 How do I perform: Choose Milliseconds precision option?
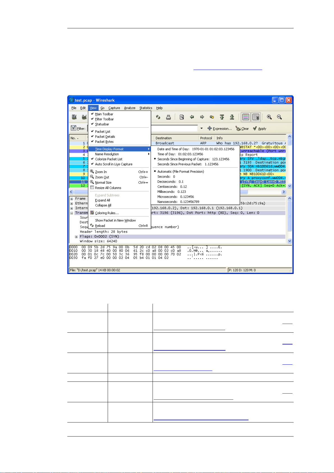[195, 191]
